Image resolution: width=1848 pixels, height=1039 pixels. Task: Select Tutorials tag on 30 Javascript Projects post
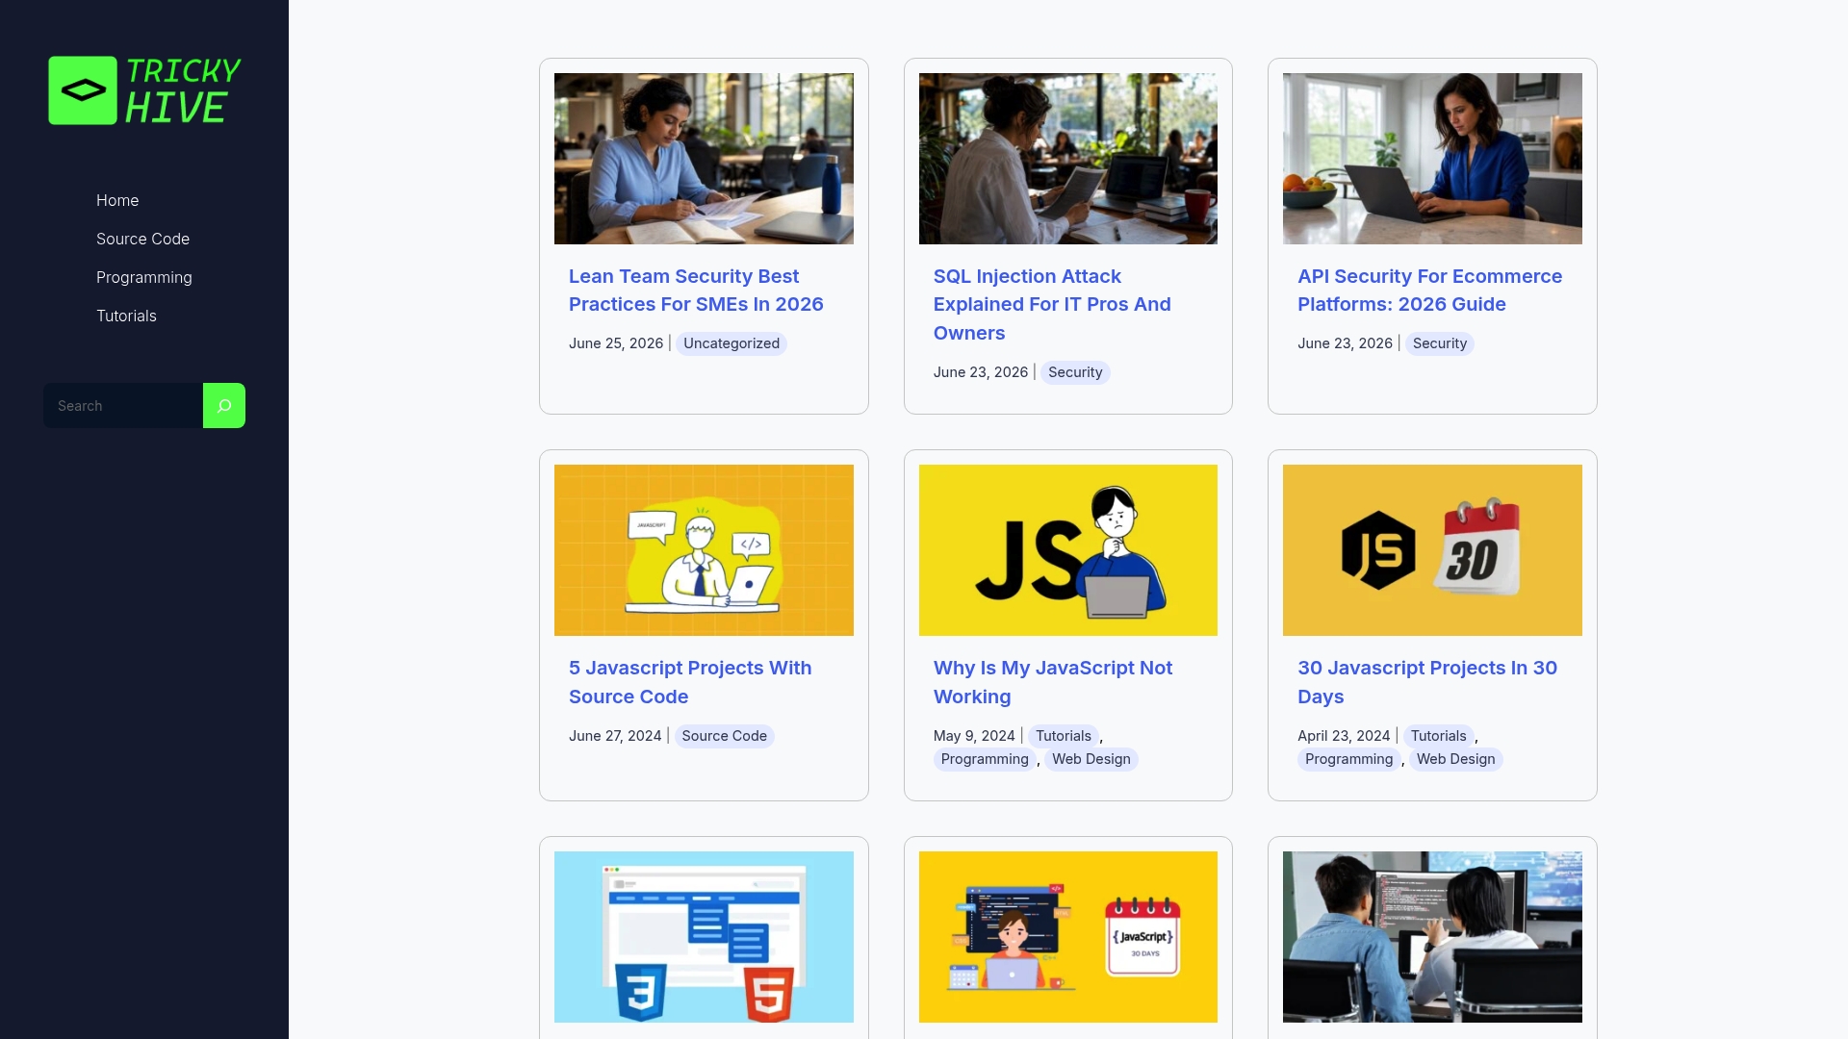point(1439,736)
